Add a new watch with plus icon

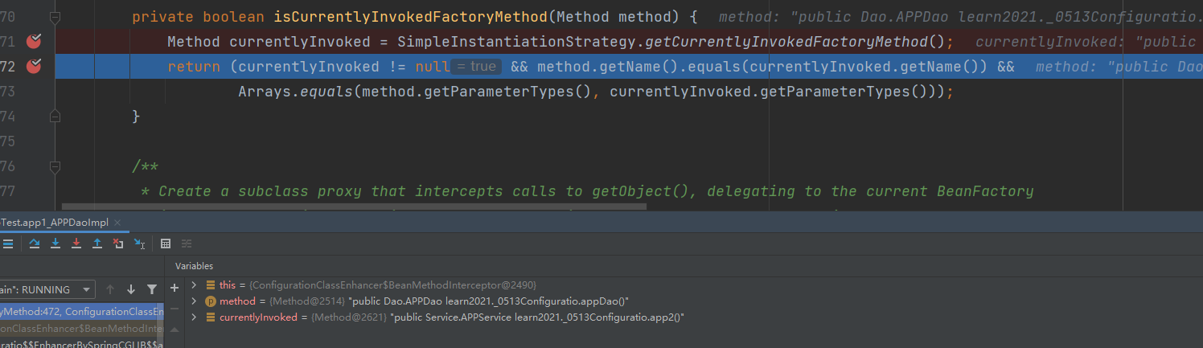[174, 288]
